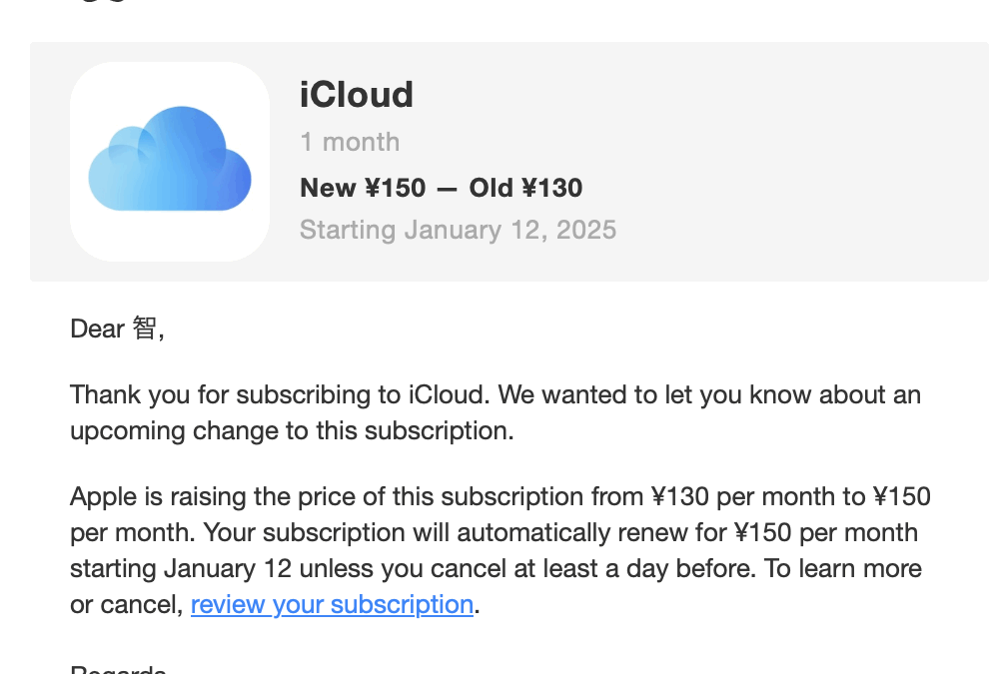The height and width of the screenshot is (674, 1005).
Task: Click the Dear 智 greeting line
Action: pyautogui.click(x=116, y=329)
